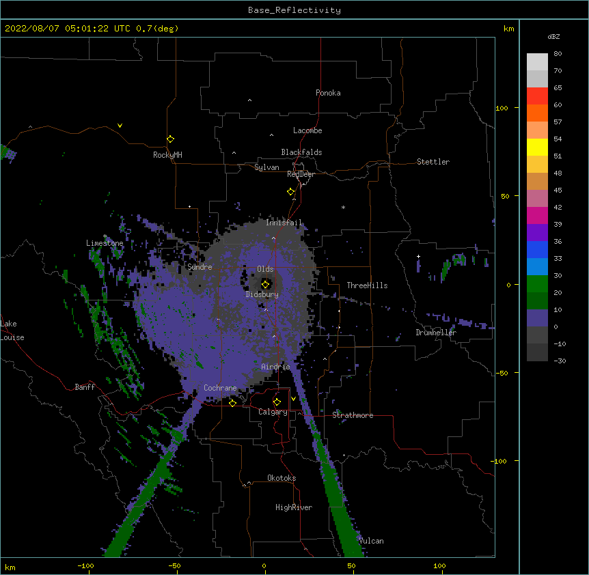Click the Didsbury town label

pos(262,294)
